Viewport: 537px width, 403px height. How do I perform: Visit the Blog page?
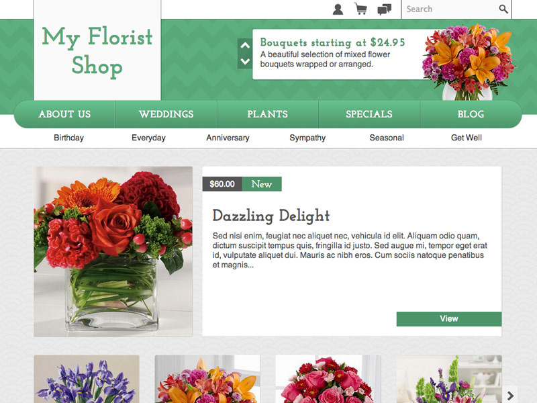[x=471, y=114]
